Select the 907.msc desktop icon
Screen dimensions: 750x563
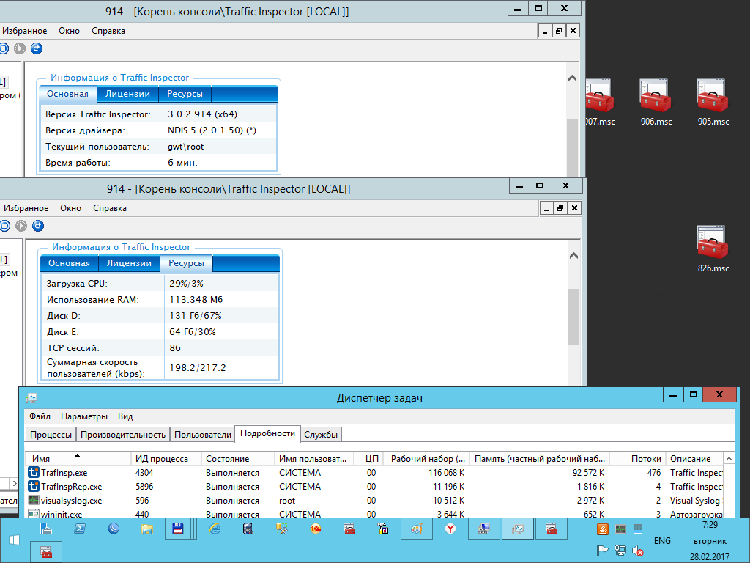coord(600,103)
